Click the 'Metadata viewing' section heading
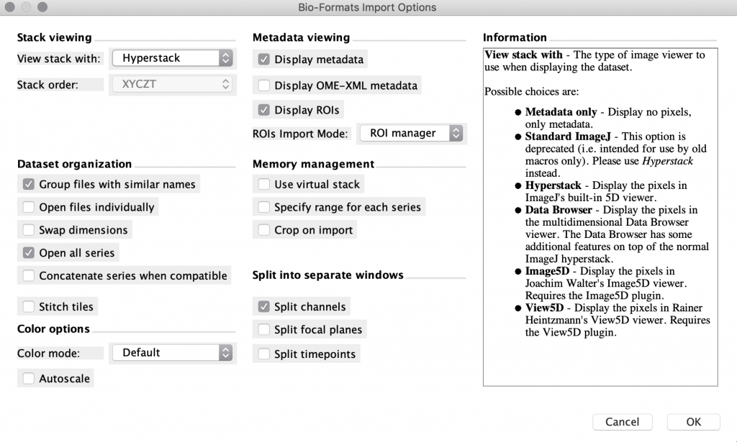This screenshot has width=737, height=442. coord(302,37)
